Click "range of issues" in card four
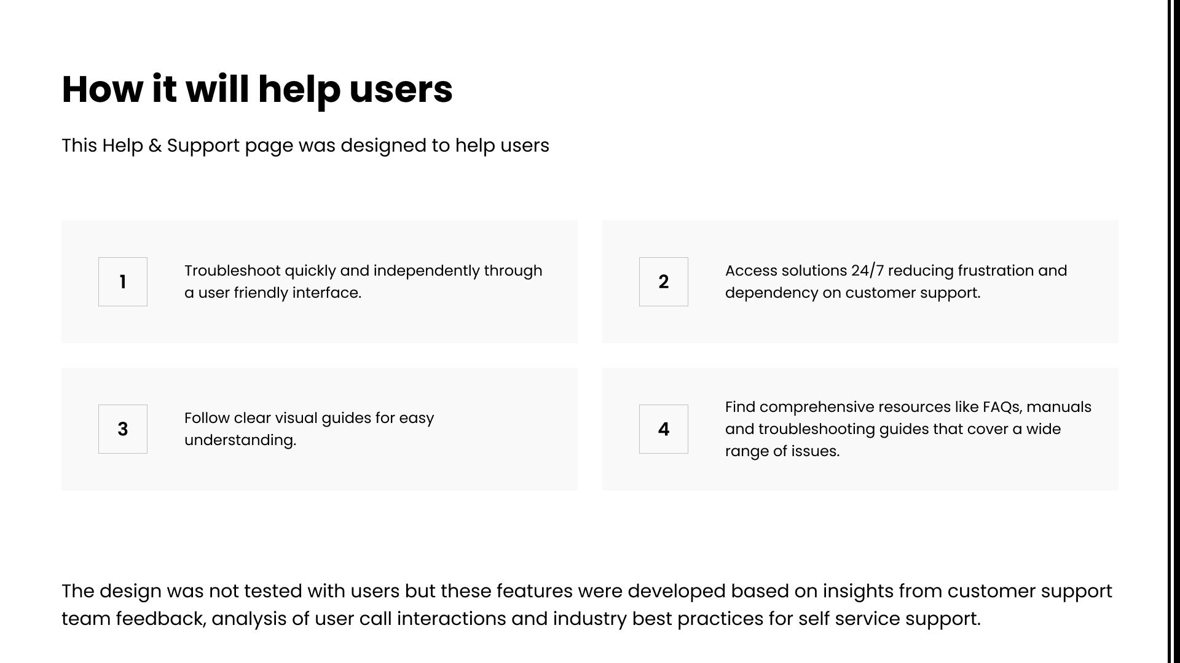The image size is (1180, 663). (x=782, y=451)
